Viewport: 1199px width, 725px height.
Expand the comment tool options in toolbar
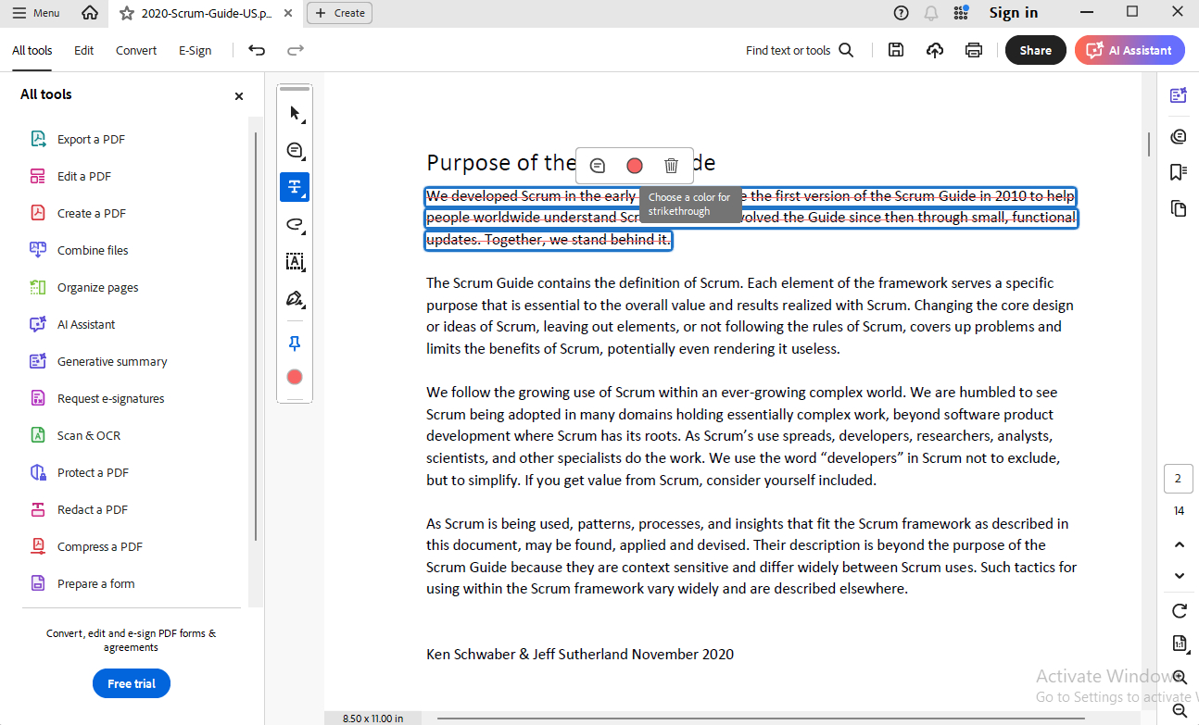pyautogui.click(x=295, y=151)
